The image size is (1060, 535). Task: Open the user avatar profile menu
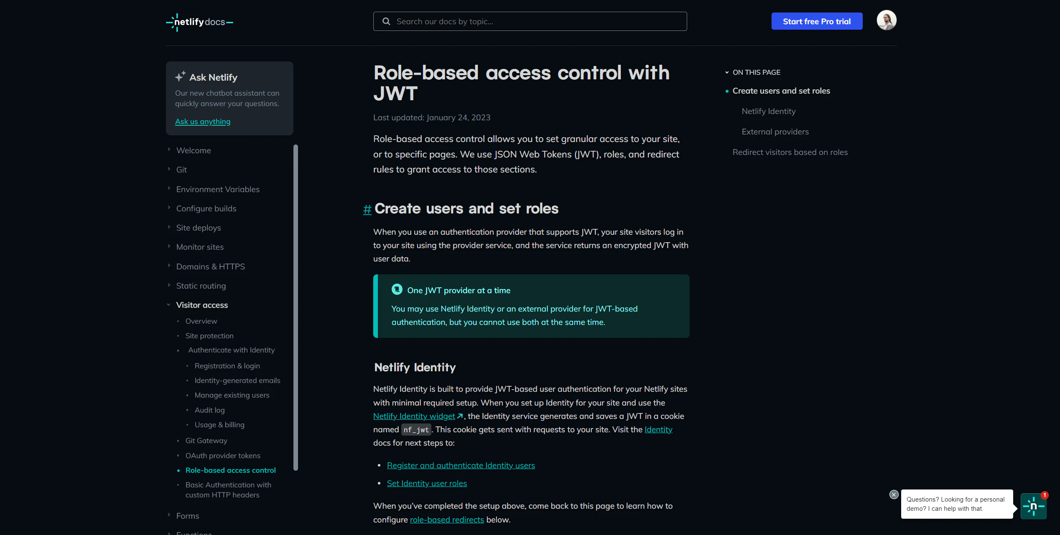click(886, 20)
